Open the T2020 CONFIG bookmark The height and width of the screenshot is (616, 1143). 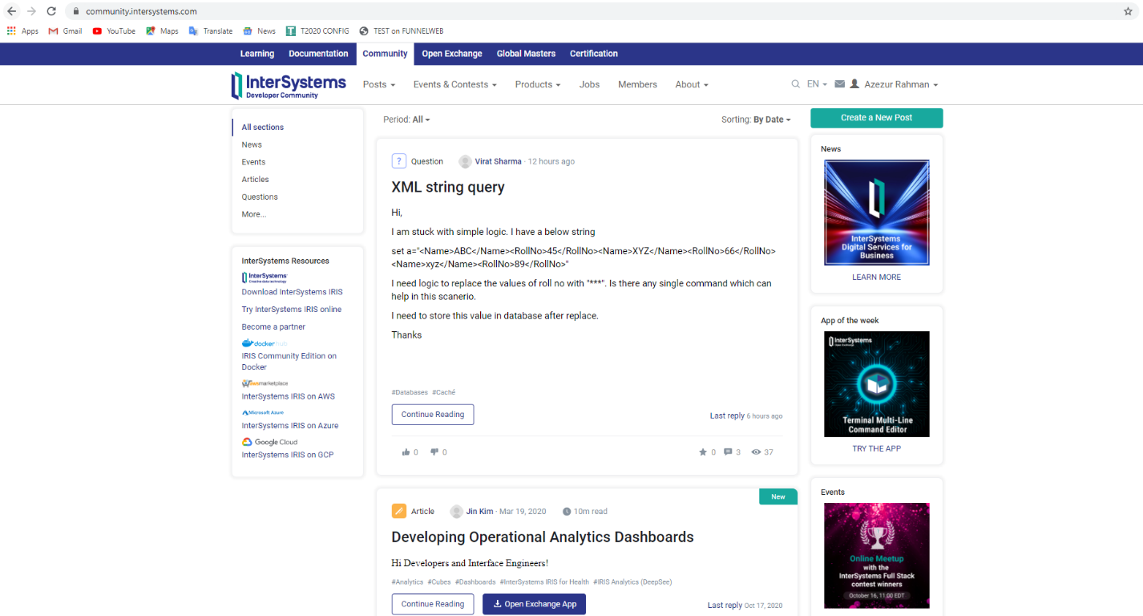pos(317,31)
